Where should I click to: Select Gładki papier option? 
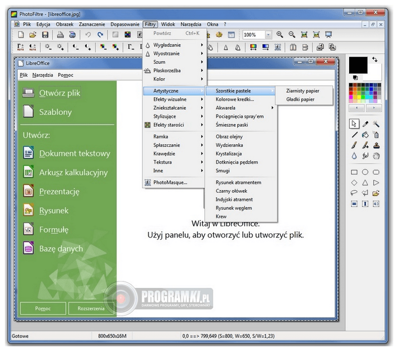point(304,99)
